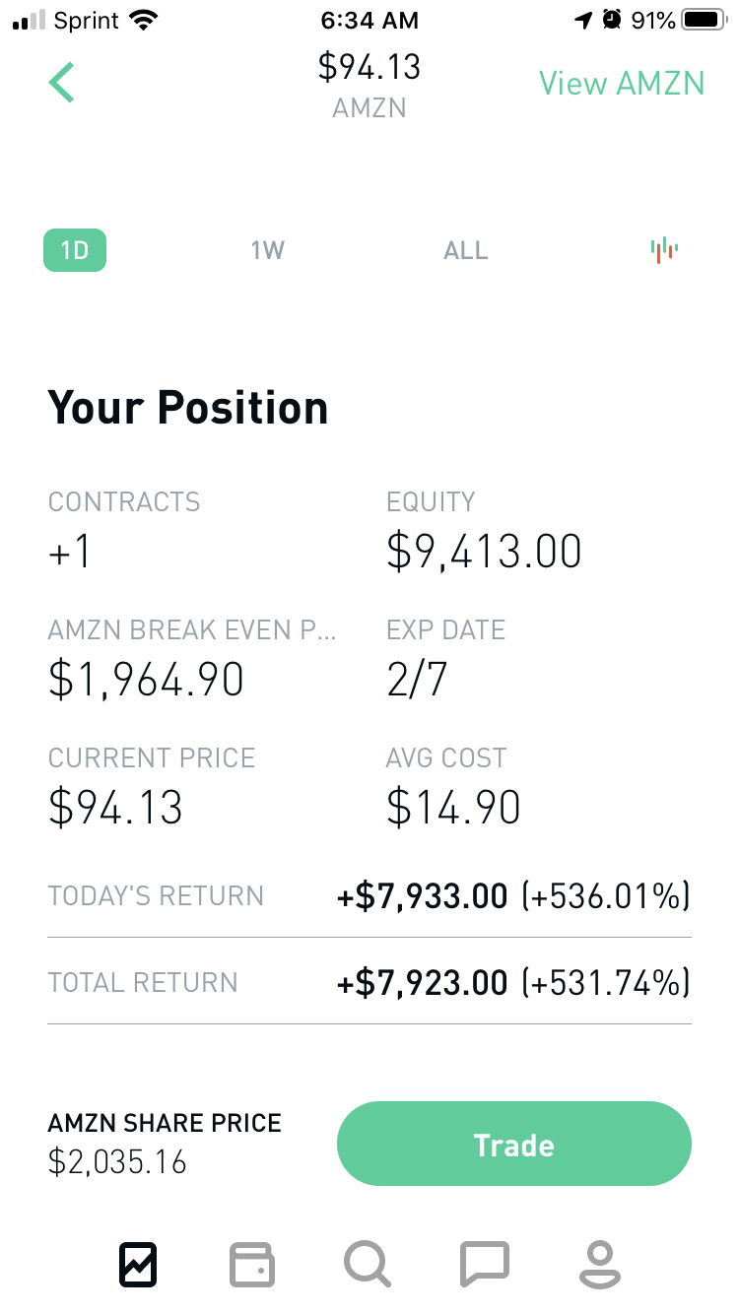Select the 1D chart range
Screen dimensions: 739x1314
pos(75,250)
